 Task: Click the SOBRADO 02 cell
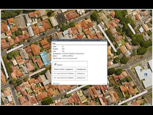tap(81, 78)
